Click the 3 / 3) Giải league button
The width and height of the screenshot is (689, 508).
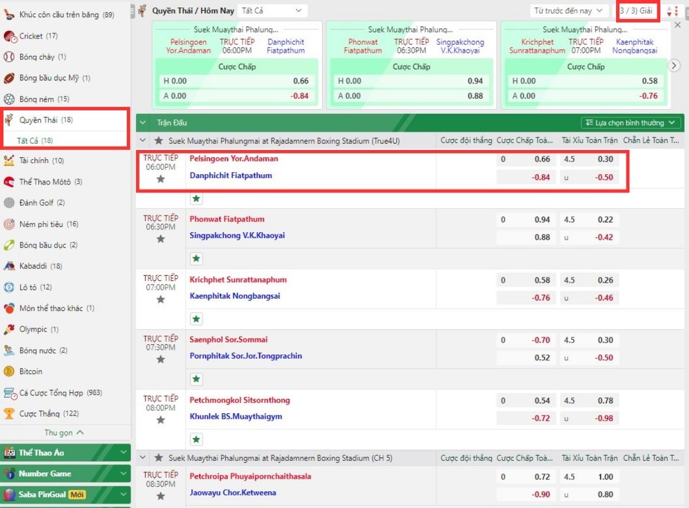637,11
